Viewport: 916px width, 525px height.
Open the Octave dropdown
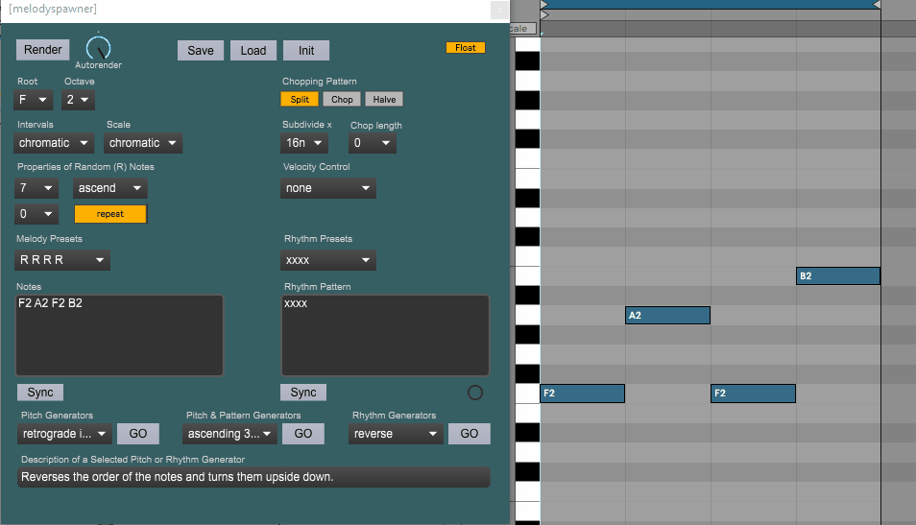coord(78,100)
